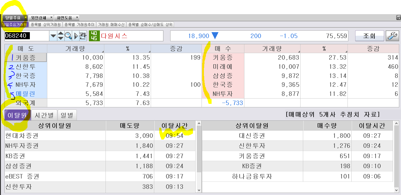
Task: Click the stock code field showing 068240
Action: 27,36
